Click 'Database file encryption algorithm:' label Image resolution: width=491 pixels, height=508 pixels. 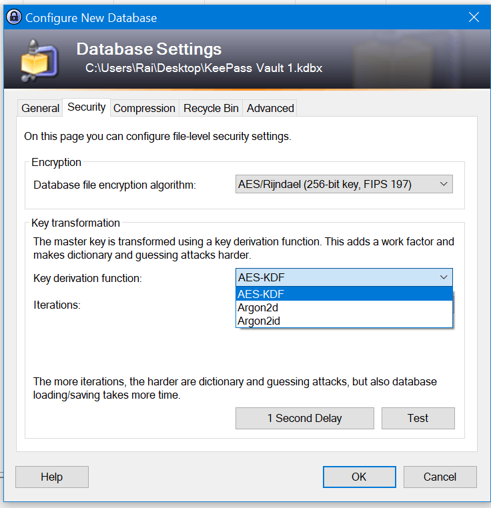(x=115, y=185)
